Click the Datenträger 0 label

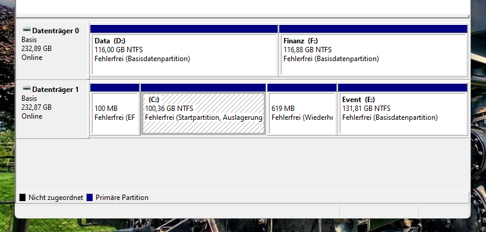tap(55, 30)
